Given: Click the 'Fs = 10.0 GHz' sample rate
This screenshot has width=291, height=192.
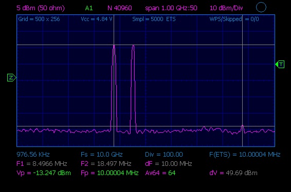Looking at the screenshot, I should click(102, 154).
